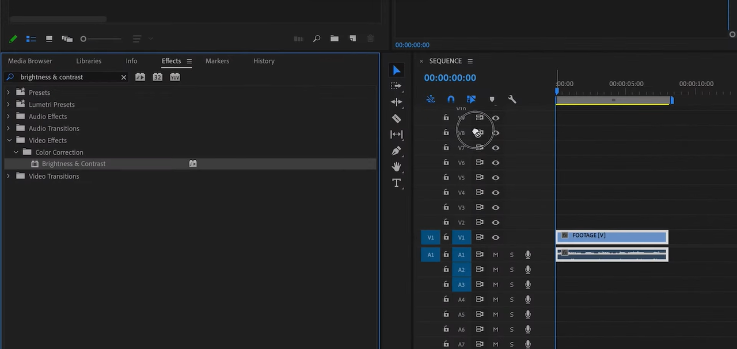Image resolution: width=737 pixels, height=349 pixels.
Task: Select the Pen tool
Action: [396, 151]
